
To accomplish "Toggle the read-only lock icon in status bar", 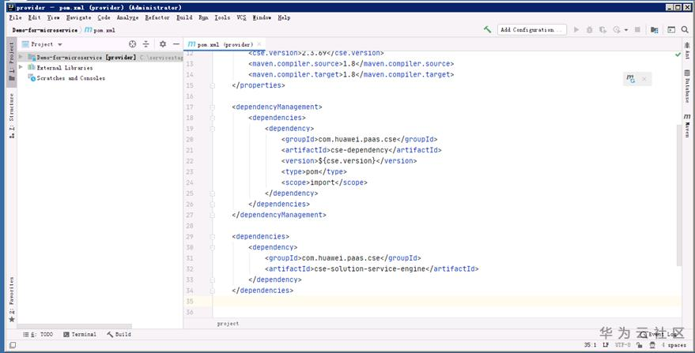I will [639, 345].
